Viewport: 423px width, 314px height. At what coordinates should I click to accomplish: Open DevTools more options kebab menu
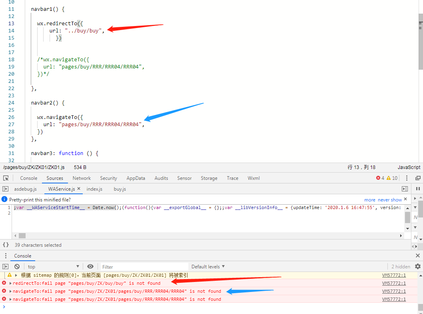(407, 178)
